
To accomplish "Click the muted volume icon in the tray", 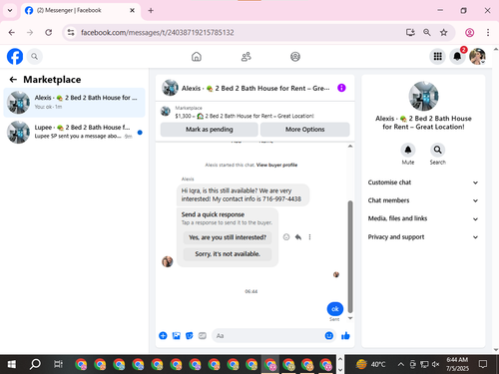I will [x=435, y=365].
